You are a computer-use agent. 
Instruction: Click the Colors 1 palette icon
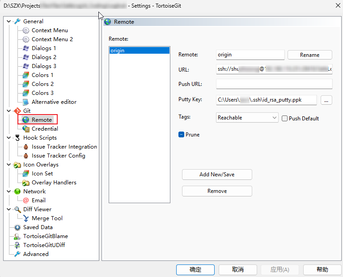(26, 75)
